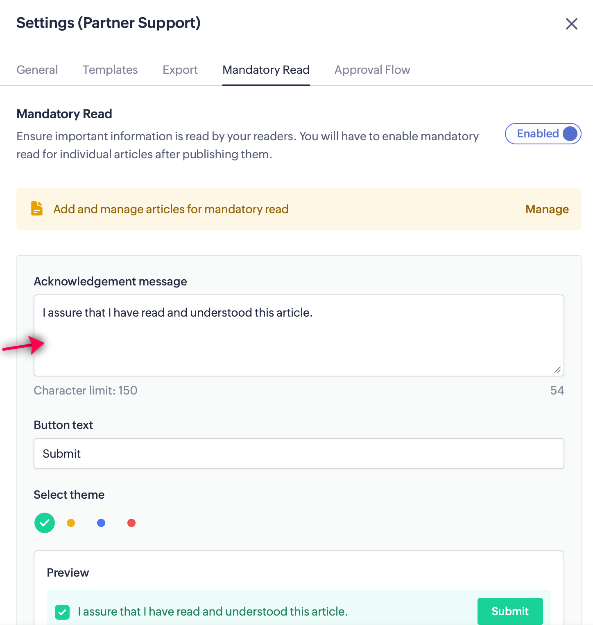
Task: Choose the red theme color
Action: click(x=131, y=523)
